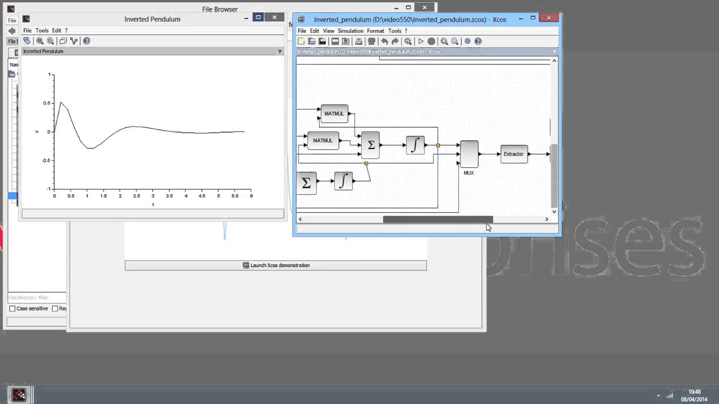The width and height of the screenshot is (719, 404).
Task: Click the network signal tray icon
Action: click(669, 396)
